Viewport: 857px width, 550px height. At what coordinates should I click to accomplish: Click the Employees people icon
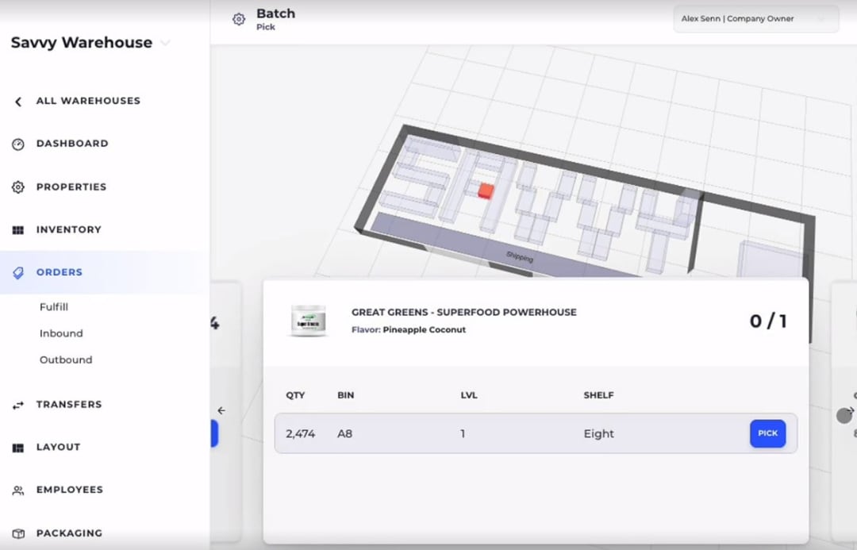pyautogui.click(x=18, y=490)
